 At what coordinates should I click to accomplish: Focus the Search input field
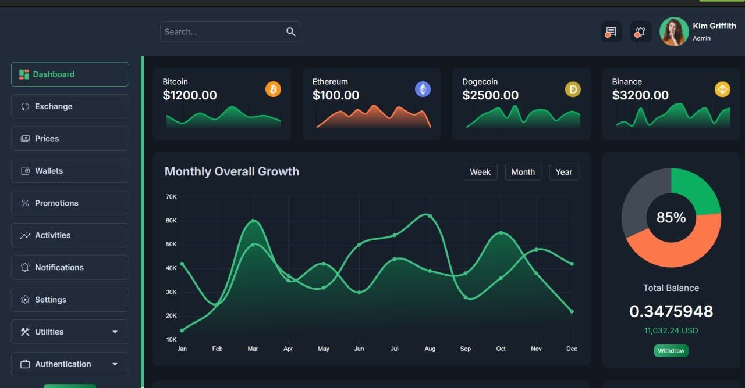[230, 32]
